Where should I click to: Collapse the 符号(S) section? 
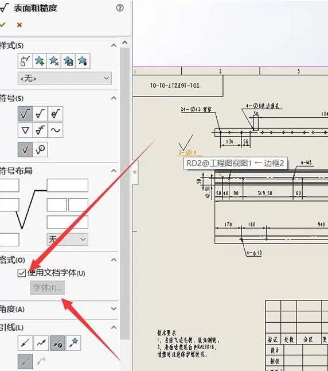(x=114, y=98)
